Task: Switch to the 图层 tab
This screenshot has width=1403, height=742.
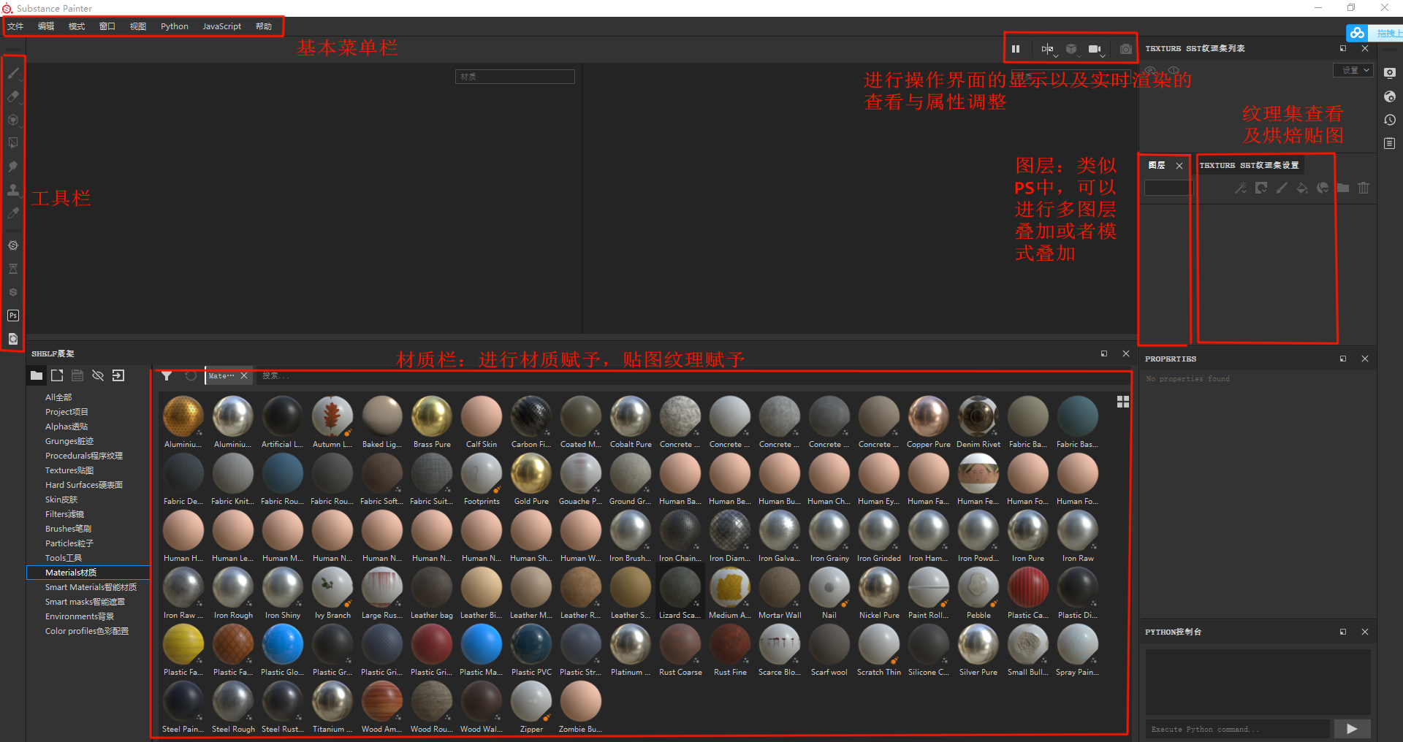Action: click(1157, 165)
